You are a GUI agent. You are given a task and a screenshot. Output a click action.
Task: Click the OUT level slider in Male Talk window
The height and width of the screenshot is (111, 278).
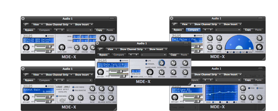click(118, 76)
